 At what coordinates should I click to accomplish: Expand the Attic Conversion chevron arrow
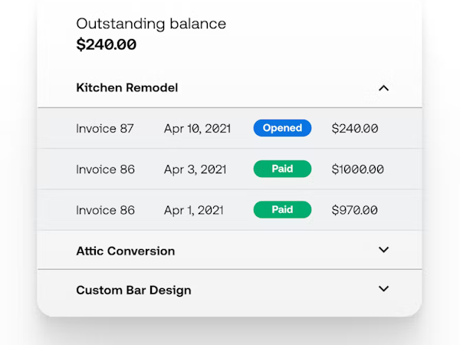point(384,250)
